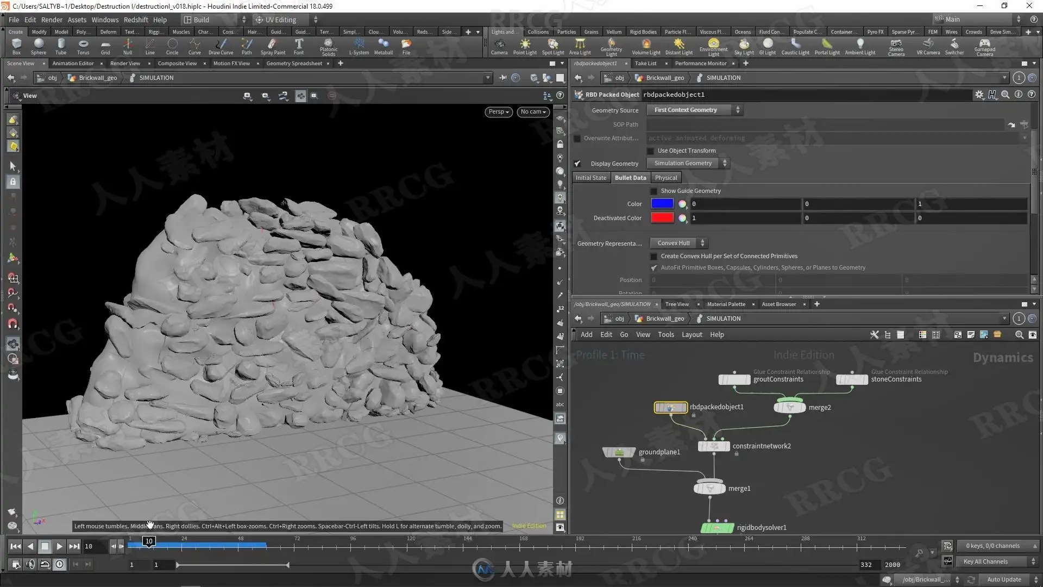The image size is (1043, 587).
Task: Check Create Convex Hull per Set option
Action: pos(654,257)
